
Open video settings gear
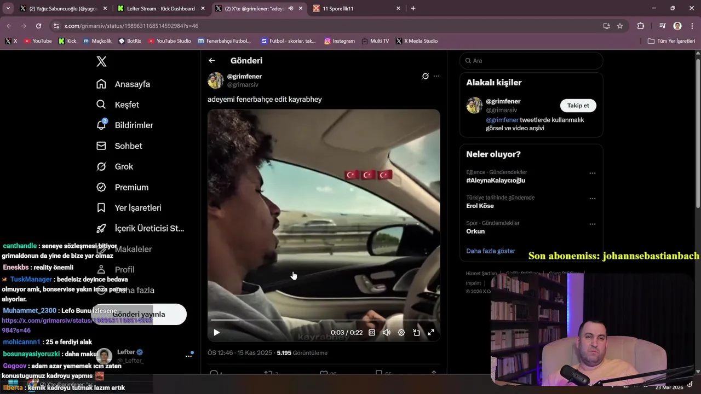(x=401, y=332)
